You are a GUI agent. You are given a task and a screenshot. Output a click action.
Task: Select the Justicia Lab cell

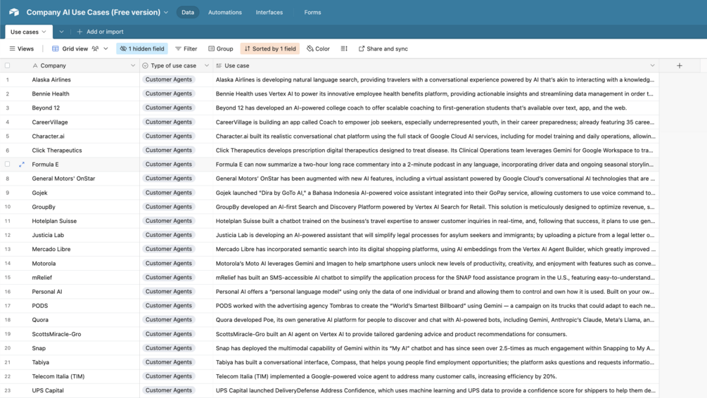click(84, 235)
